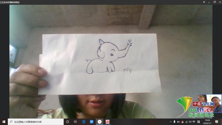Pin the video call window on top
The image size is (222, 125).
[x=204, y=2]
